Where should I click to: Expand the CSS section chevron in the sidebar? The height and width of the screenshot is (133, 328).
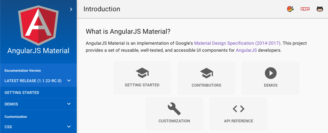coord(69,127)
